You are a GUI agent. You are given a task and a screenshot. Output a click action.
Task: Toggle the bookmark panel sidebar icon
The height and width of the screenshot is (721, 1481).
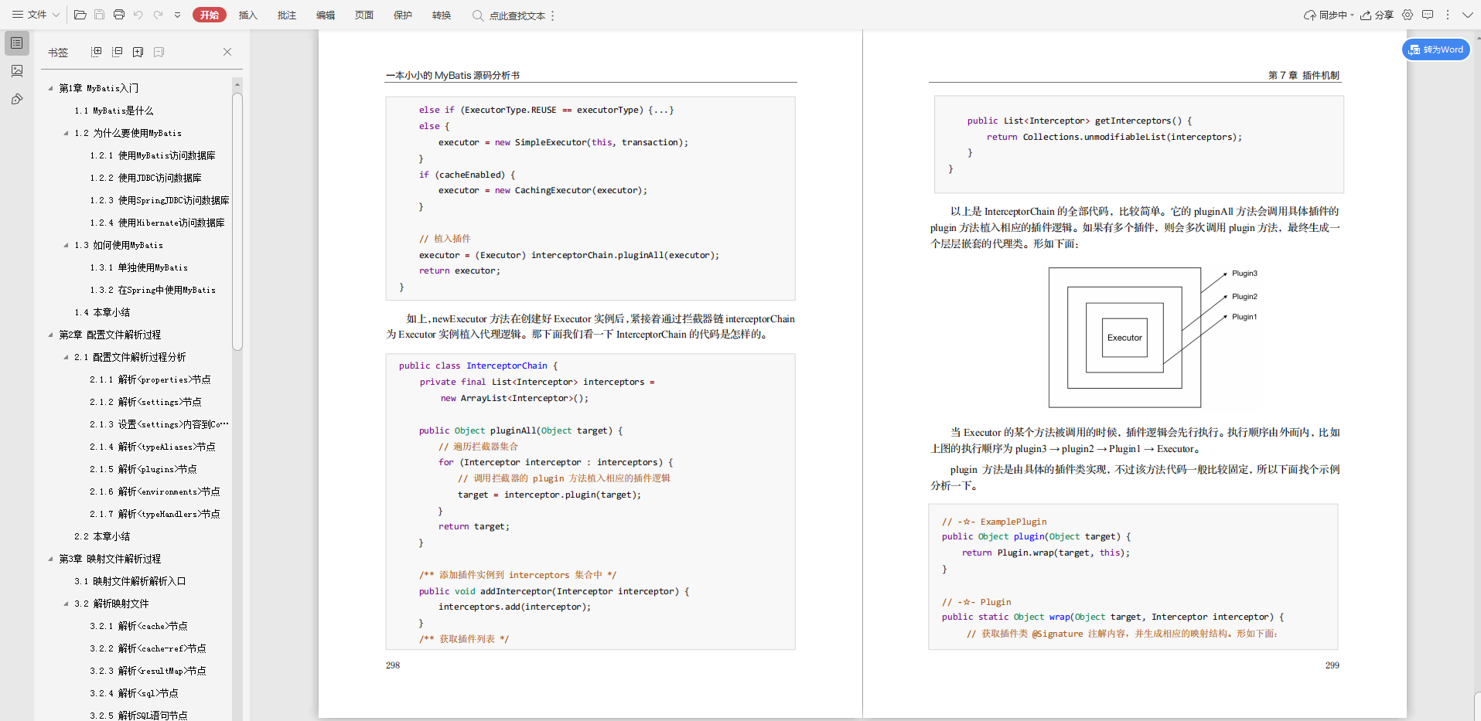pyautogui.click(x=17, y=43)
